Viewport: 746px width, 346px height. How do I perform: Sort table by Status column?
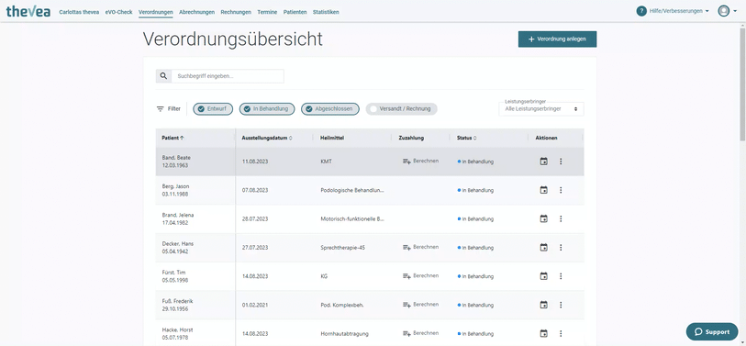pos(467,138)
